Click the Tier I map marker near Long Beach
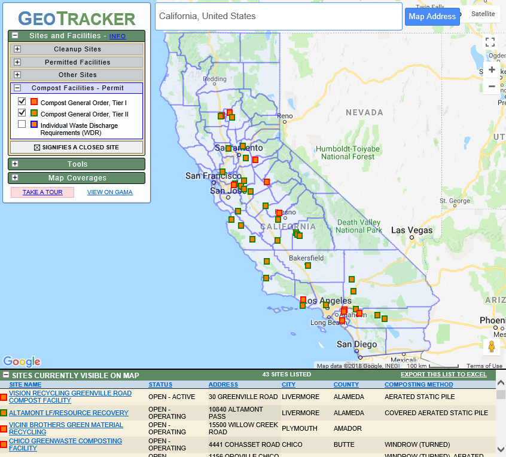Screen dimensions: 506x457 point(342,320)
